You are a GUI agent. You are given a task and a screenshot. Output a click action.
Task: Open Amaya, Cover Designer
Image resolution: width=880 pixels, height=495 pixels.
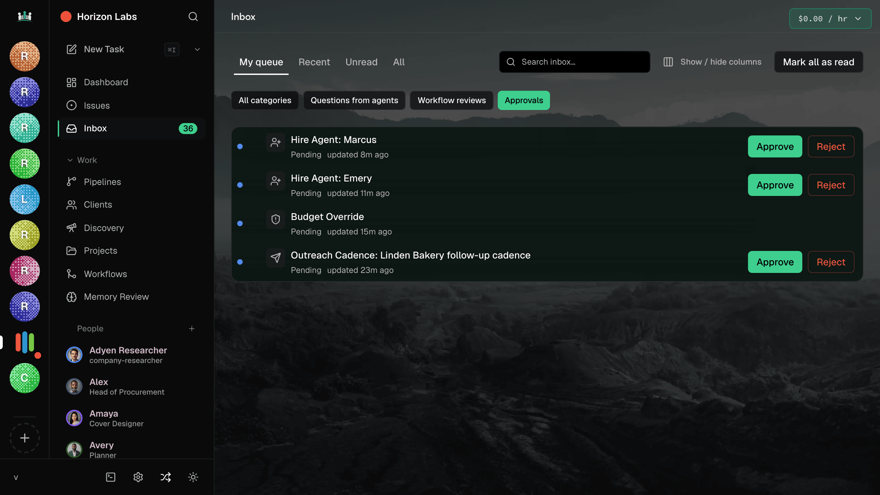(132, 418)
